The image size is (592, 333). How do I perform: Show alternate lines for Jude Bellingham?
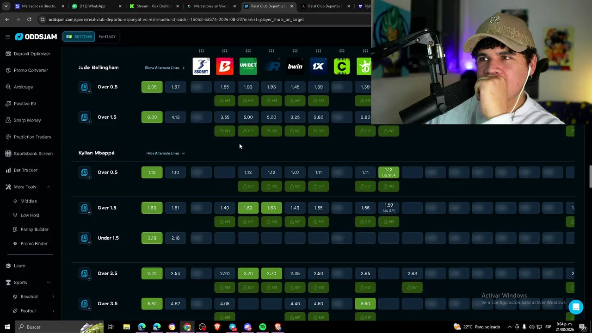pos(165,68)
